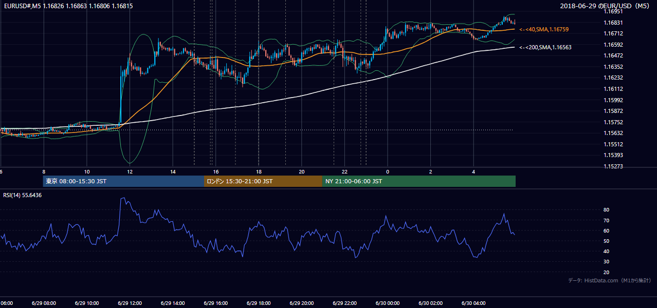The height and width of the screenshot is (308, 657).
Task: Select the NY 21:00-06:00 JST session bar
Action: 419,181
